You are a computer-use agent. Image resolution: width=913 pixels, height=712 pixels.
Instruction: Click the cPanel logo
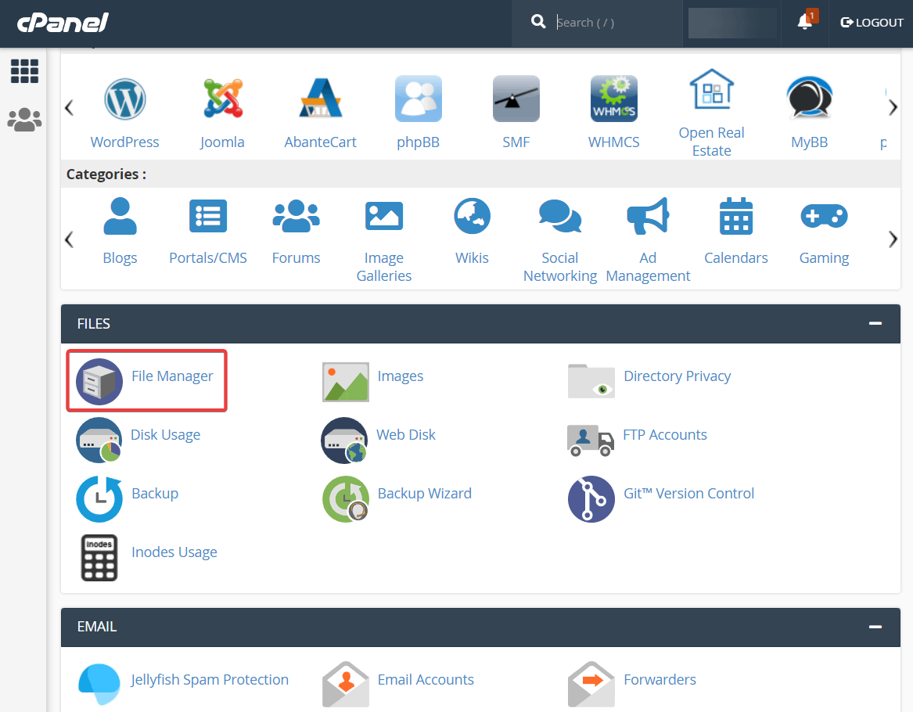(x=63, y=23)
